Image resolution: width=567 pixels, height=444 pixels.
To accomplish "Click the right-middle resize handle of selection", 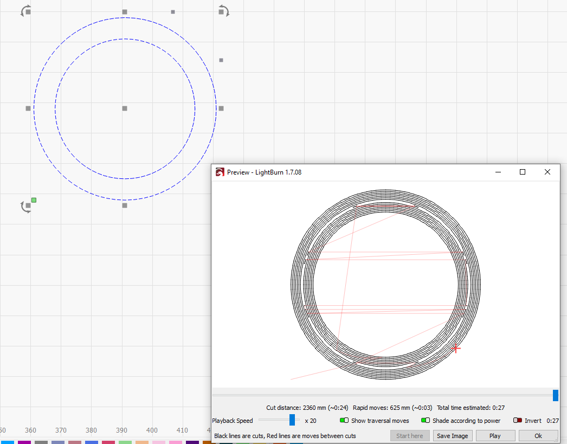I will coord(221,108).
